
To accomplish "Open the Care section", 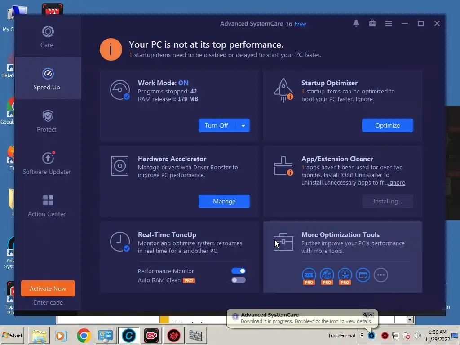I will pyautogui.click(x=47, y=36).
